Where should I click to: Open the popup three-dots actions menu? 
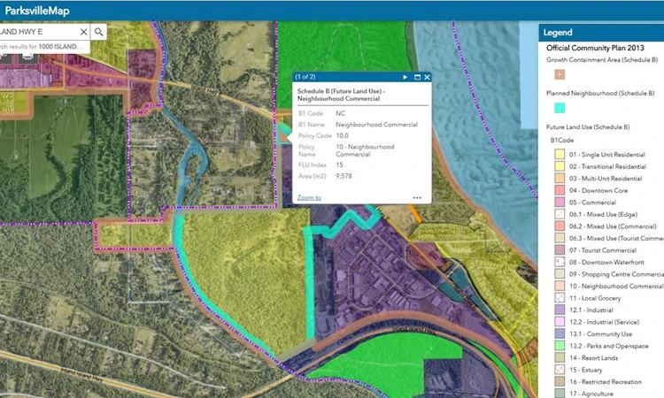[417, 197]
